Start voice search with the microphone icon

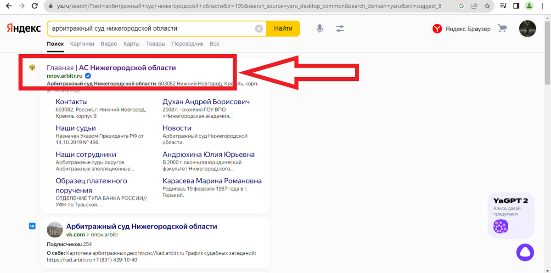click(x=320, y=28)
